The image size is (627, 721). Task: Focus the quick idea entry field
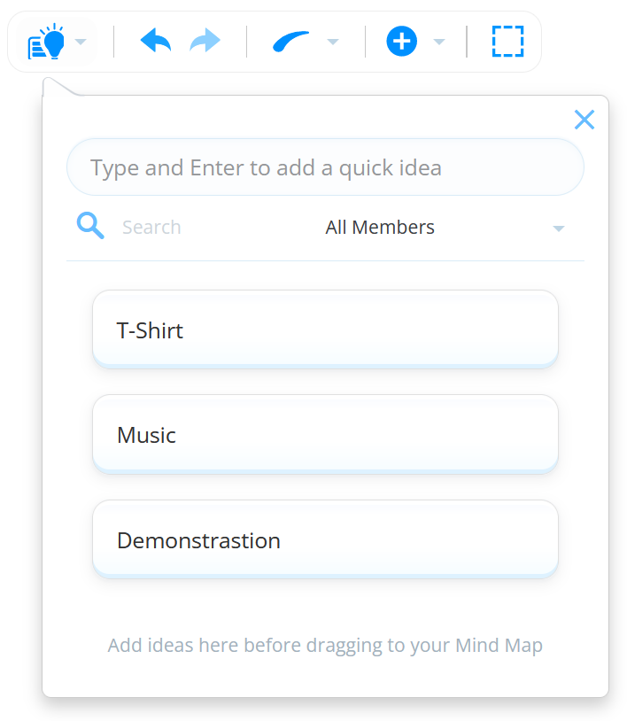(x=325, y=167)
